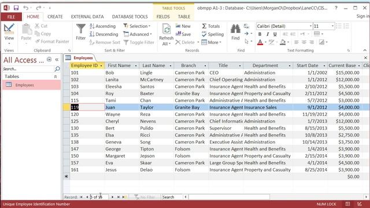
Task: Apply Bold formatting
Action: (260, 34)
